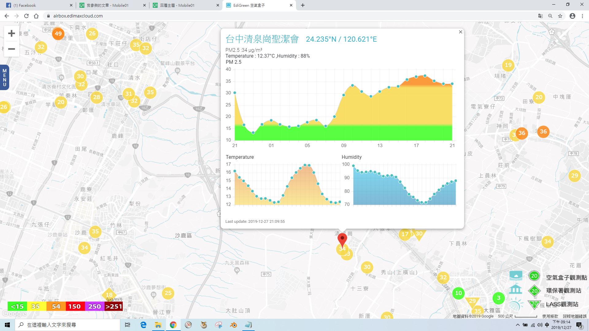The width and height of the screenshot is (589, 331).
Task: Go back to the previous page
Action: pyautogui.click(x=7, y=16)
